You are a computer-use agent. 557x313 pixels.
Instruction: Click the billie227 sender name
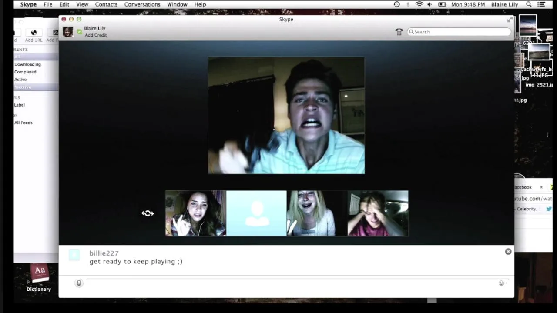tap(104, 253)
